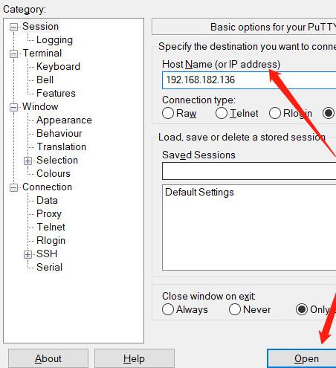Click the About button

[x=48, y=358]
